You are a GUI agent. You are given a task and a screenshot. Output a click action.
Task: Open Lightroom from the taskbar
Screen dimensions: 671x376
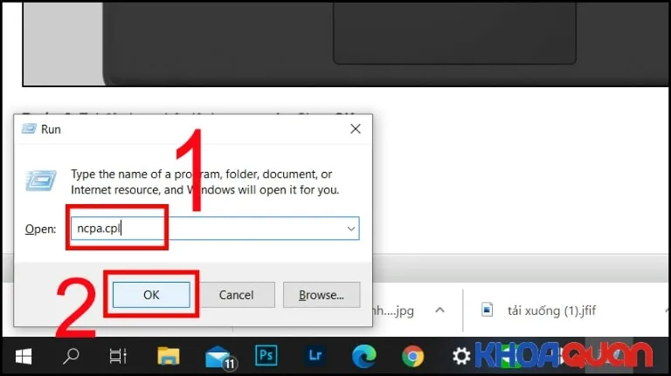[x=315, y=355]
